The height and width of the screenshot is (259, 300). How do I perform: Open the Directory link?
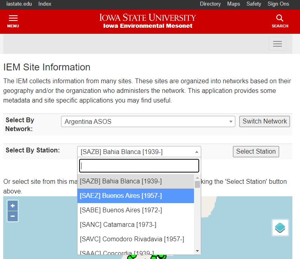click(x=210, y=4)
